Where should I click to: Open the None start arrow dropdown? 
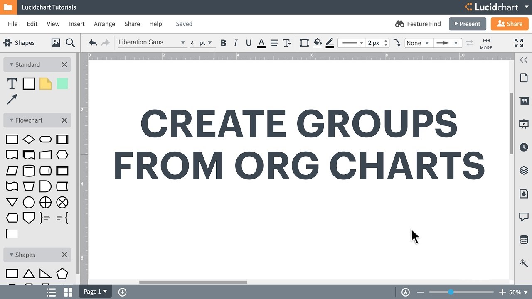pyautogui.click(x=419, y=43)
